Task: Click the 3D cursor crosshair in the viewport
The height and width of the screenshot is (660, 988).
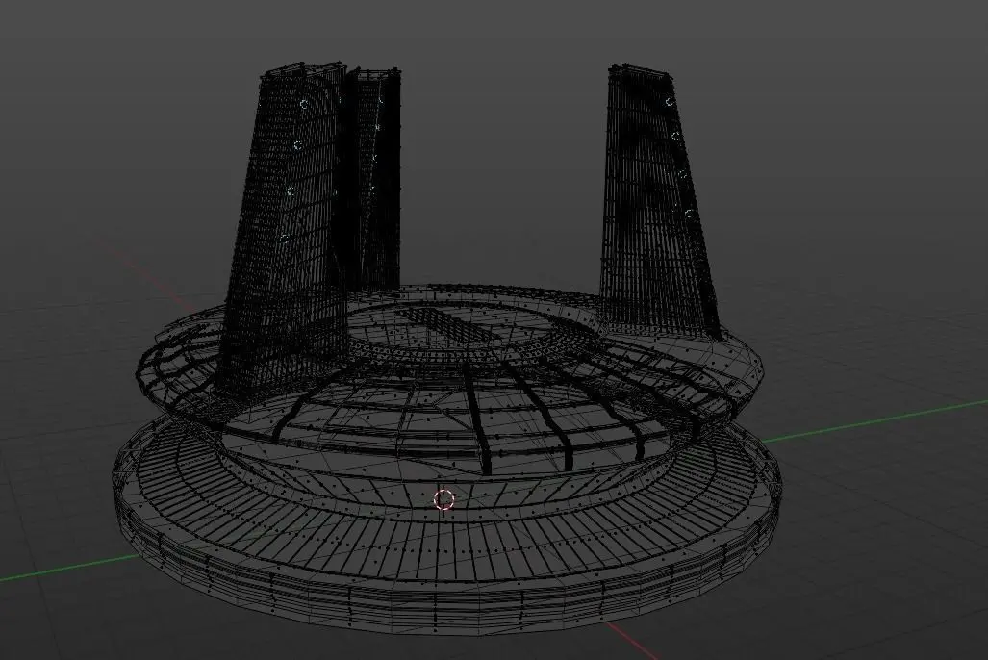Action: [x=444, y=499]
